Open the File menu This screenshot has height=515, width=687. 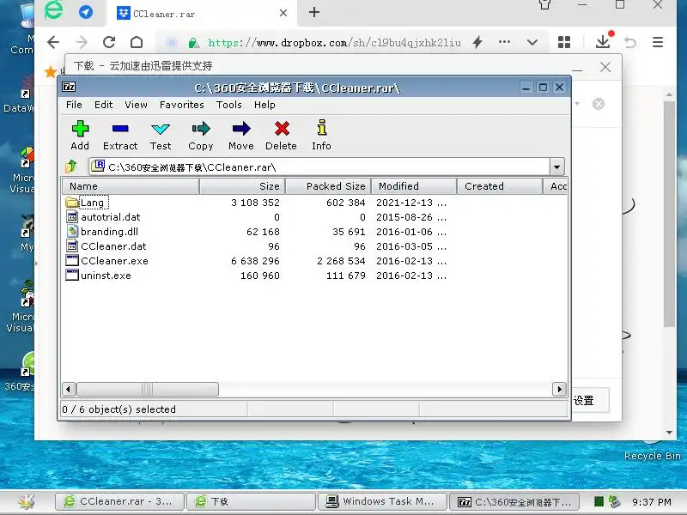tap(74, 105)
